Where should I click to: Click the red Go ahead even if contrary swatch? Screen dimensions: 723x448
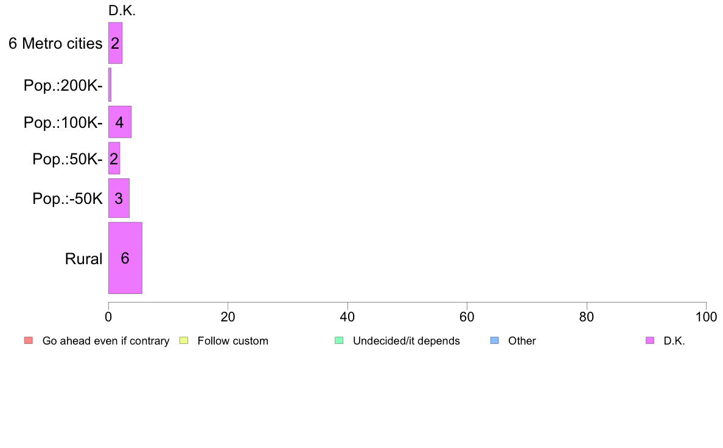pos(29,340)
